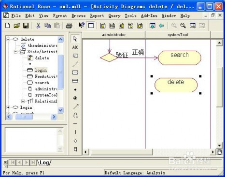Zoom out with the magnifier minus icon

pos(183,26)
